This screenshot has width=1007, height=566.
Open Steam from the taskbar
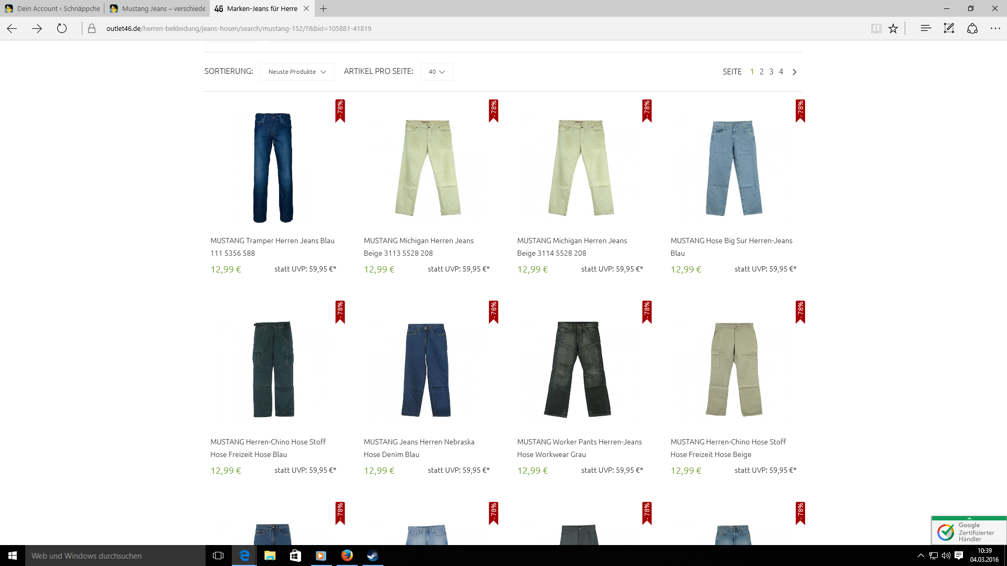coord(372,556)
